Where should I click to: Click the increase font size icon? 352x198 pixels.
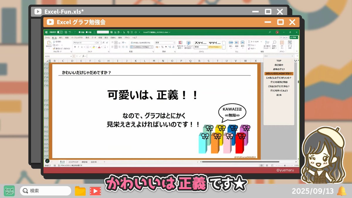[x=104, y=43]
